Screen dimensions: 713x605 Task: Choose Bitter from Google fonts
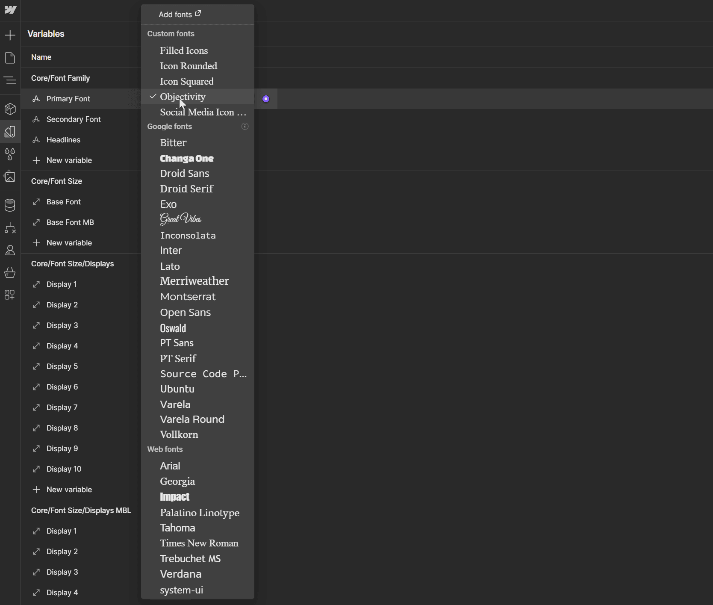(197, 143)
